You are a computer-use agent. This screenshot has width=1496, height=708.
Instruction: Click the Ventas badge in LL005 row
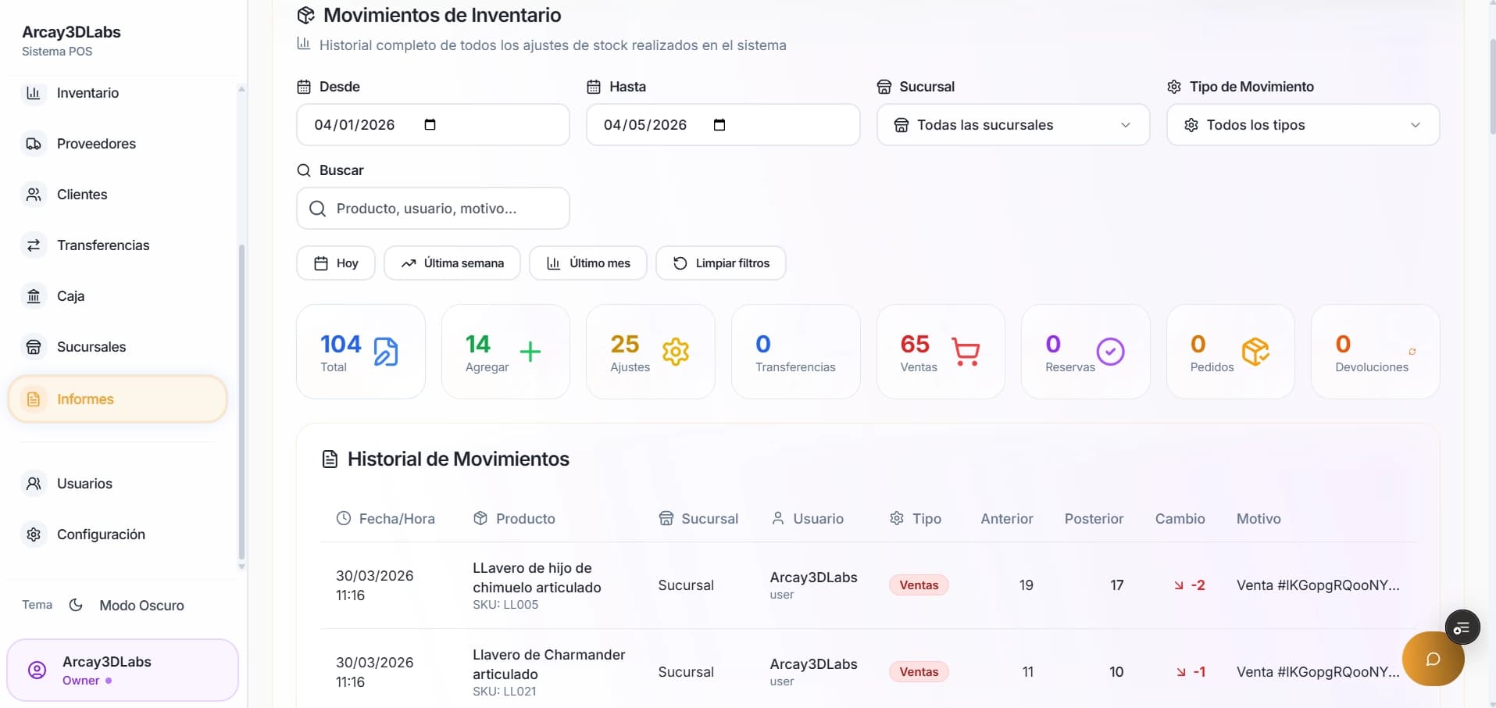pos(919,585)
